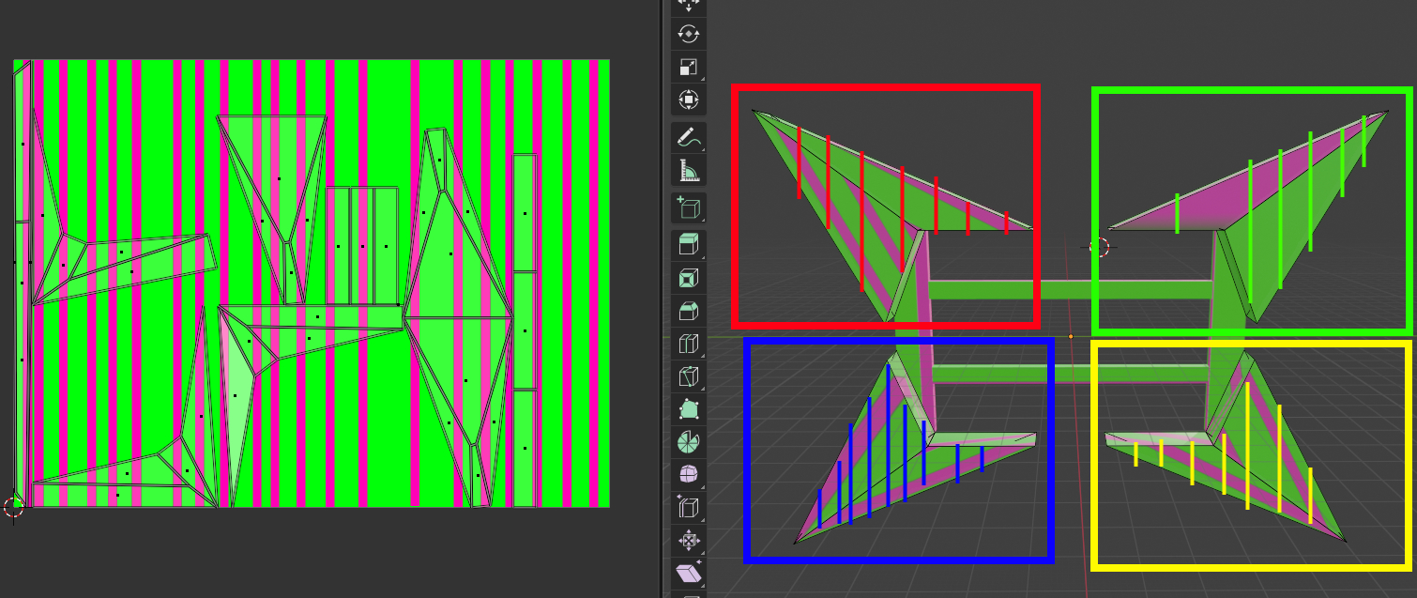Select the Edge Slide tool

pos(688,509)
